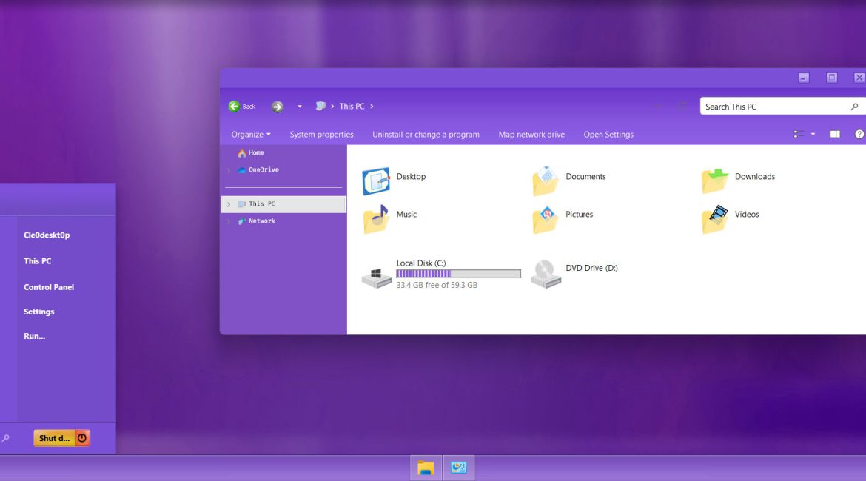Click File Explorer on the taskbar
Screen dimensions: 866x481
coord(426,468)
